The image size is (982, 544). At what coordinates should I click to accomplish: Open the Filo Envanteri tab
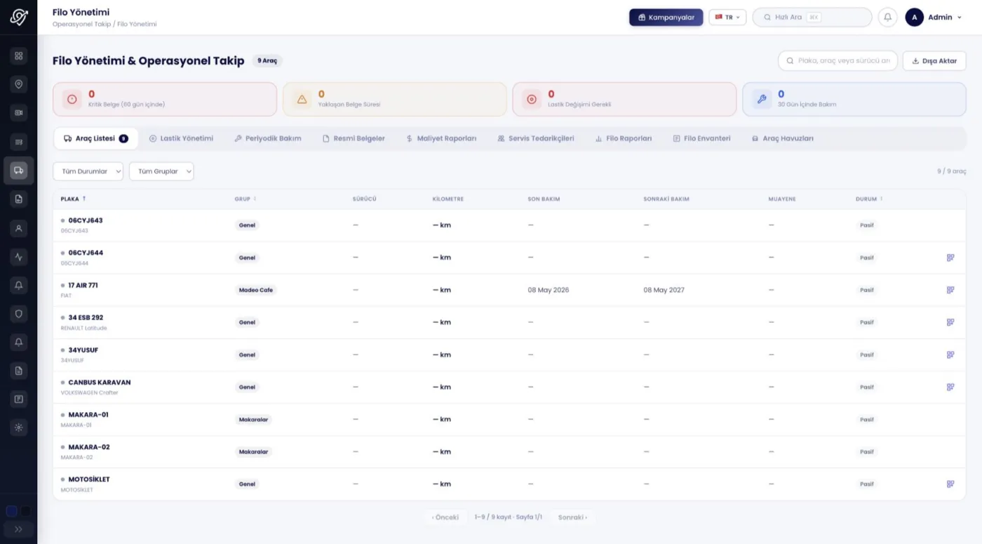click(x=701, y=138)
